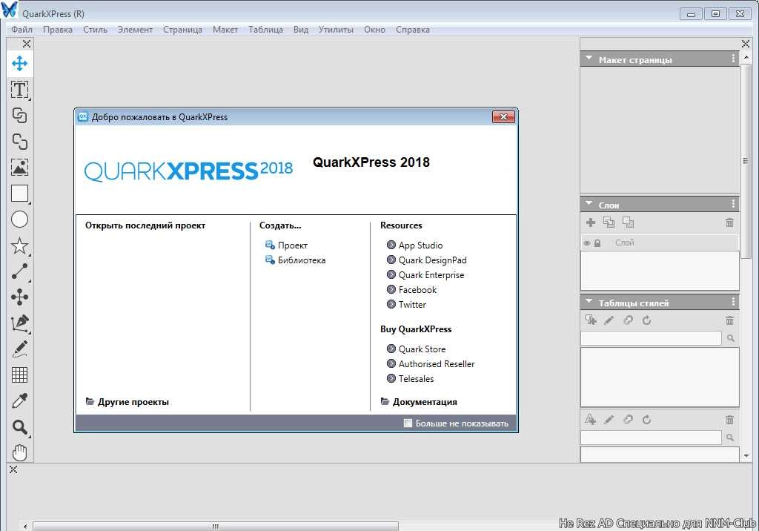Viewport: 759px width, 531px height.
Task: Create new paragraph style sheet icon
Action: point(591,320)
